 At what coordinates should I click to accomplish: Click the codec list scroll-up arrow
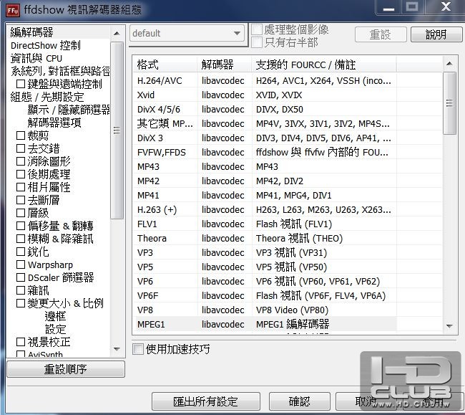coord(449,63)
